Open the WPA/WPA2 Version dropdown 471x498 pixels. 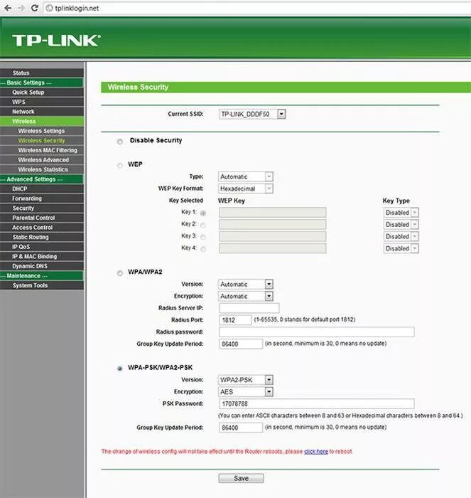coord(246,285)
